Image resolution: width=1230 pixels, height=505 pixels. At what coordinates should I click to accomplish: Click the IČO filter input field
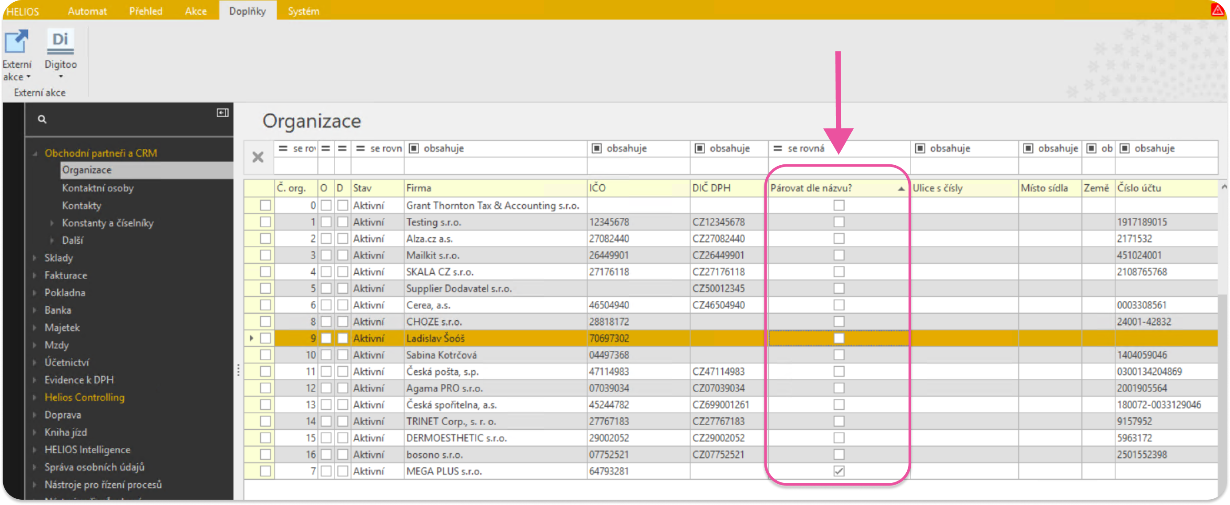pyautogui.click(x=638, y=166)
